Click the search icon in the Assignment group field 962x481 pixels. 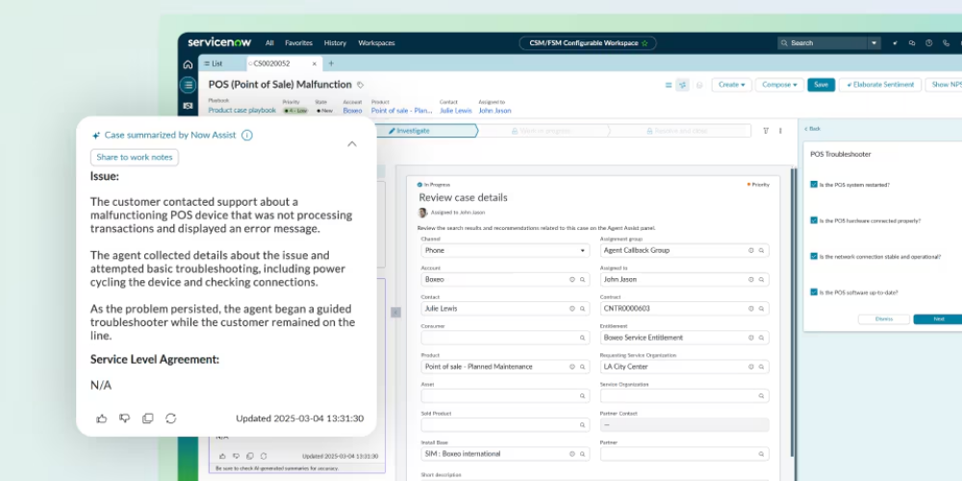[x=761, y=250]
